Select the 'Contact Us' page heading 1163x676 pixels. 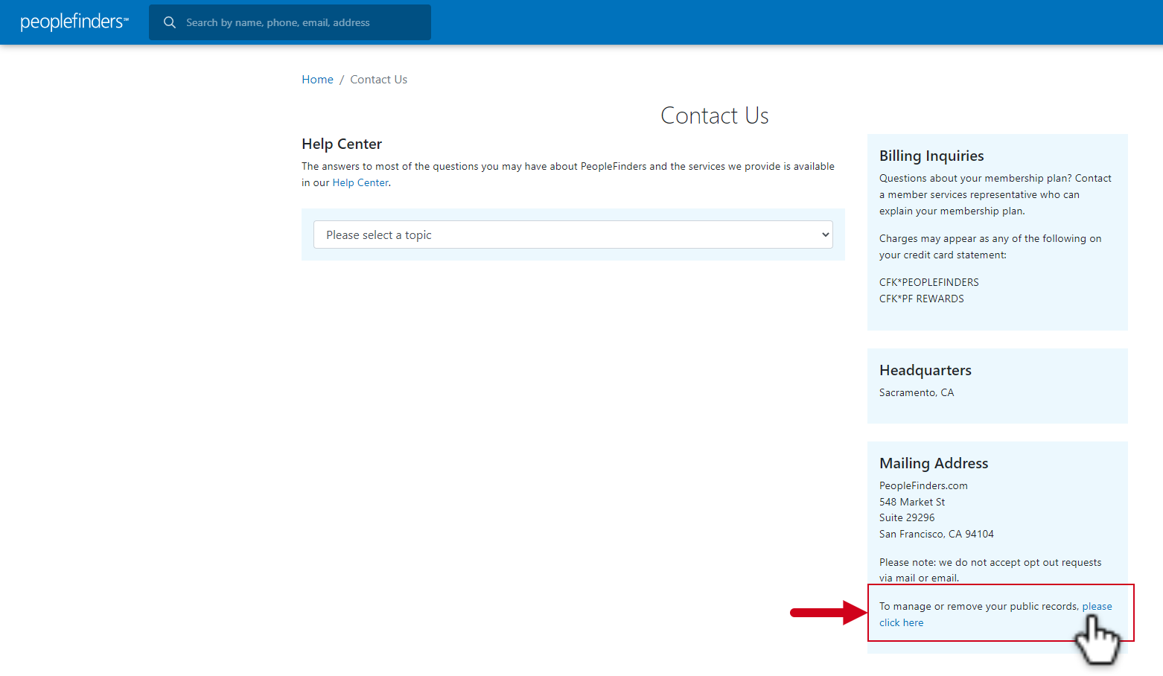pos(715,115)
